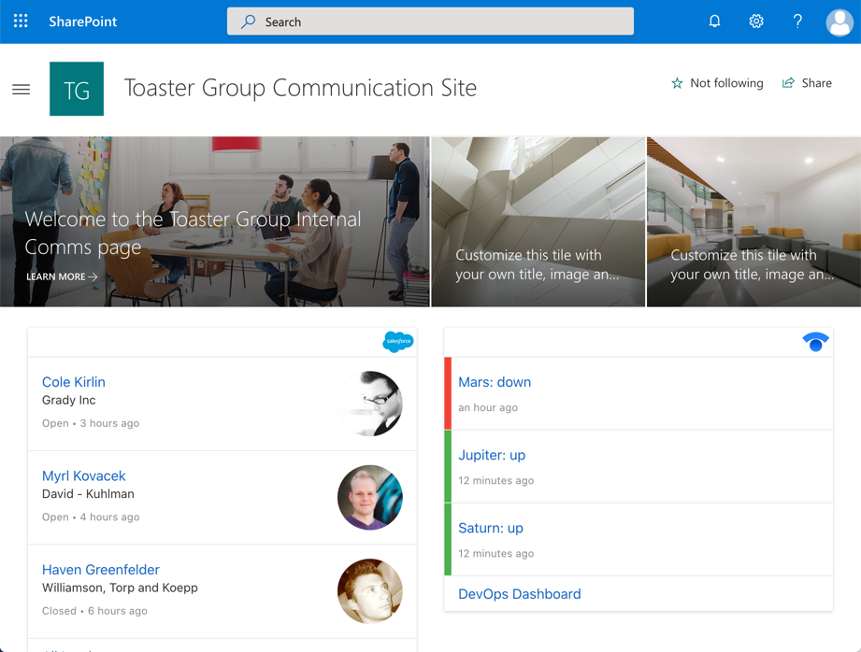This screenshot has width=861, height=652.
Task: Click the Share arrow icon
Action: 788,83
